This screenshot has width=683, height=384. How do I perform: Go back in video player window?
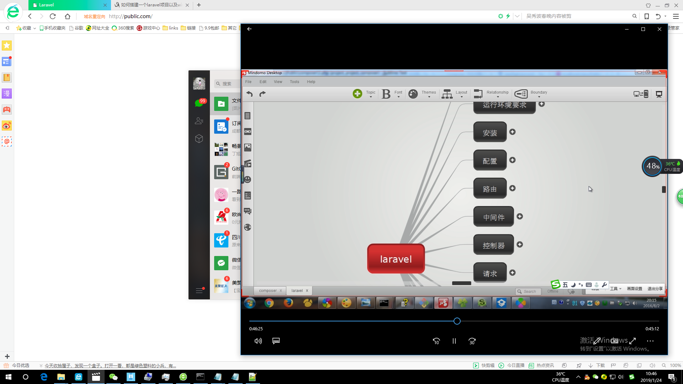point(249,29)
